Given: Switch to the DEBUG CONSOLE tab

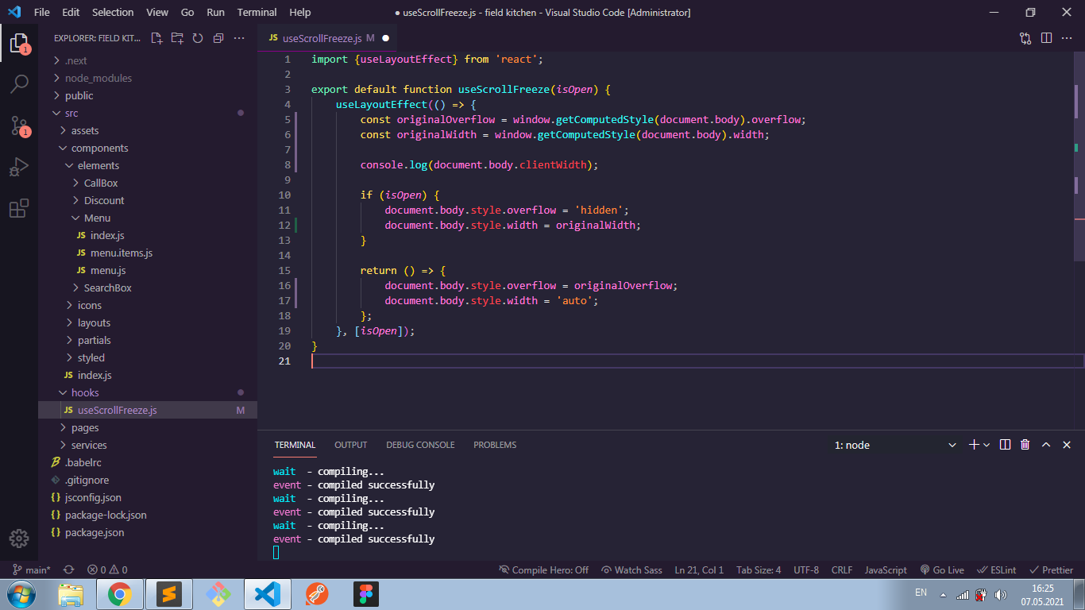Looking at the screenshot, I should coord(420,445).
